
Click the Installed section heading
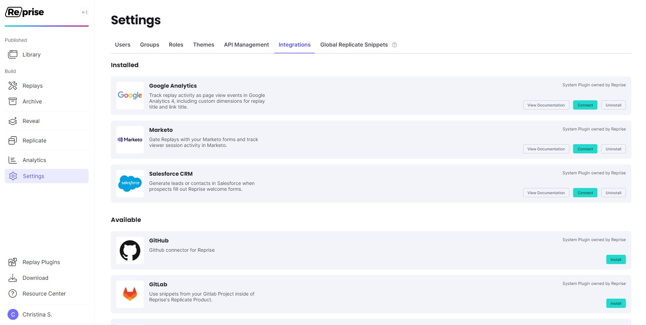pos(125,65)
